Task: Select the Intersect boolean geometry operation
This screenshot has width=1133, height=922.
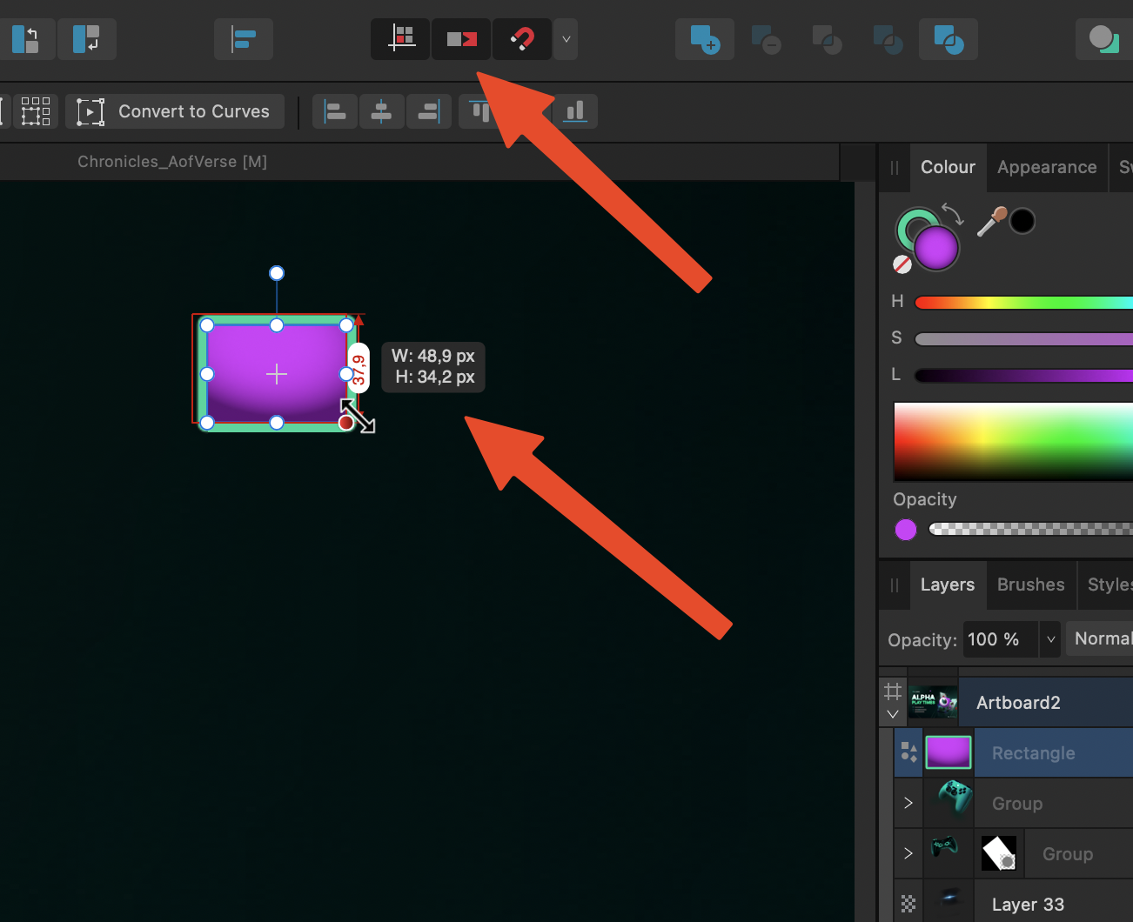Action: coord(827,39)
